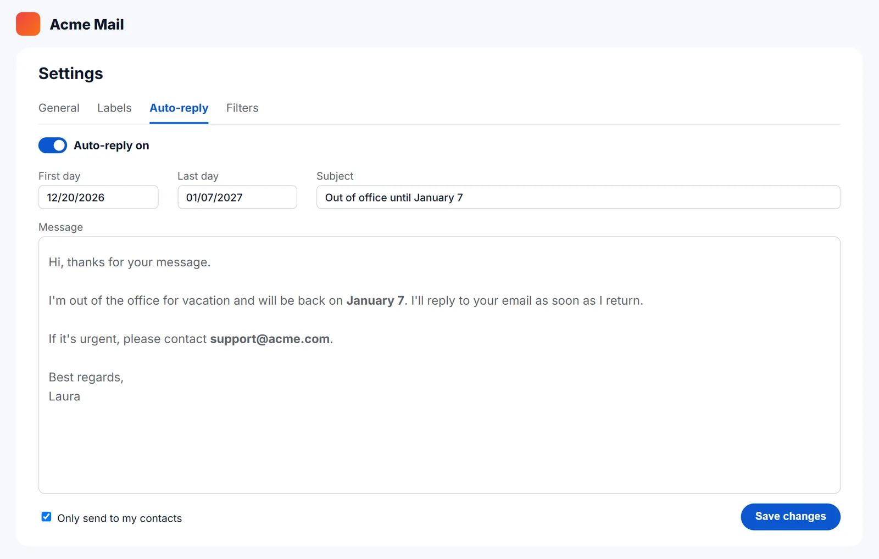Screen dimensions: 879x559
Task: Go to the Filters tab
Action: (x=242, y=108)
